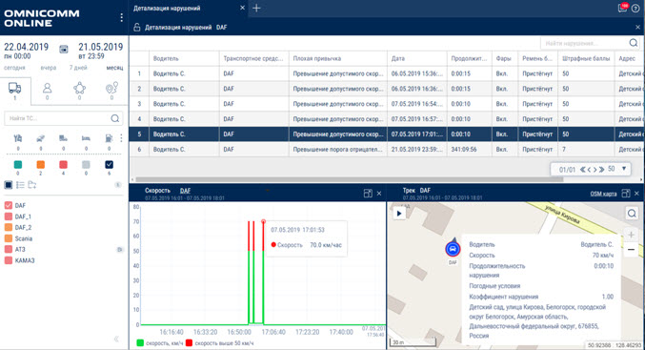Select the '7 дней' period shortcut
The image size is (645, 350).
click(78, 68)
